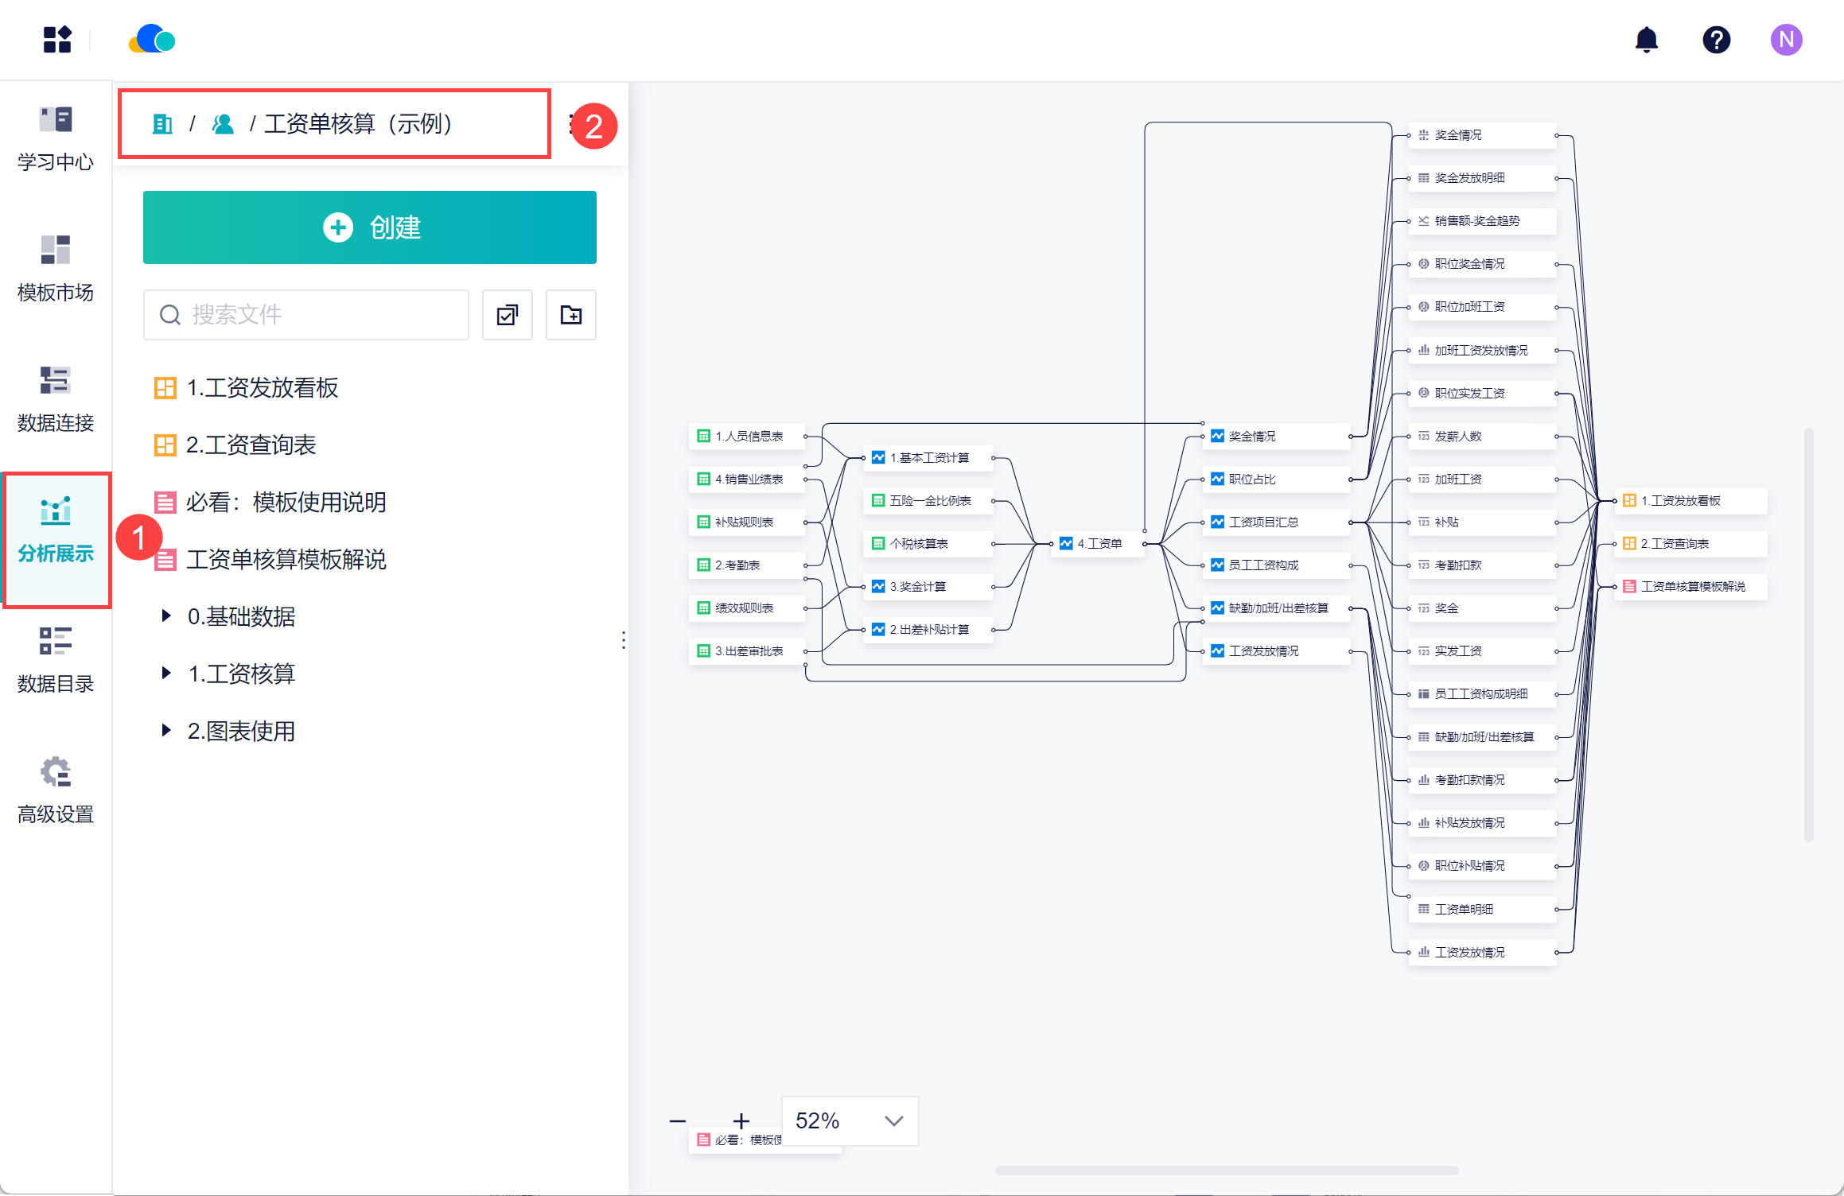Expand the 1.工资核算 folder
The image size is (1844, 1196).
pyautogui.click(x=166, y=673)
